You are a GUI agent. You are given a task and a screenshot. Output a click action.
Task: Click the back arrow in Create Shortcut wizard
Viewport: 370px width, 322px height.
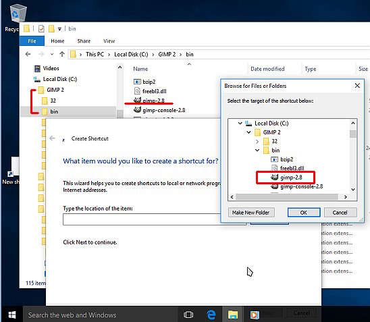(53, 138)
